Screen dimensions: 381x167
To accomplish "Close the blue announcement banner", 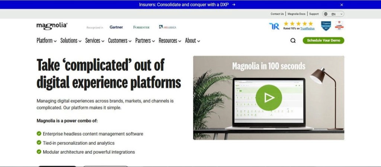I will (342, 4).
